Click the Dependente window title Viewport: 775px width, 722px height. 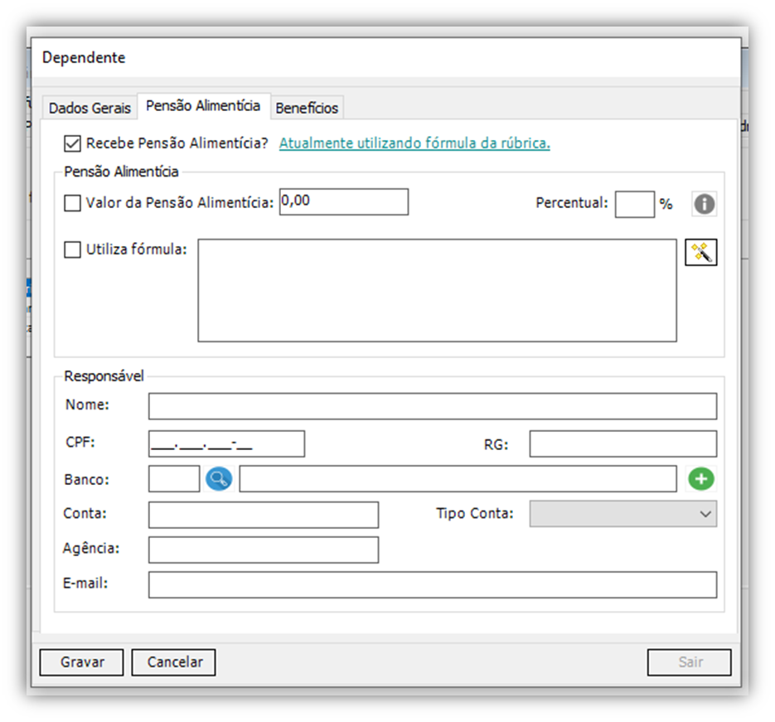pos(84,57)
